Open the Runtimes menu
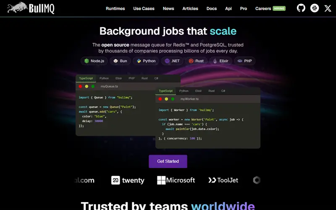Screen dimensions: 336x210 (x=115, y=8)
